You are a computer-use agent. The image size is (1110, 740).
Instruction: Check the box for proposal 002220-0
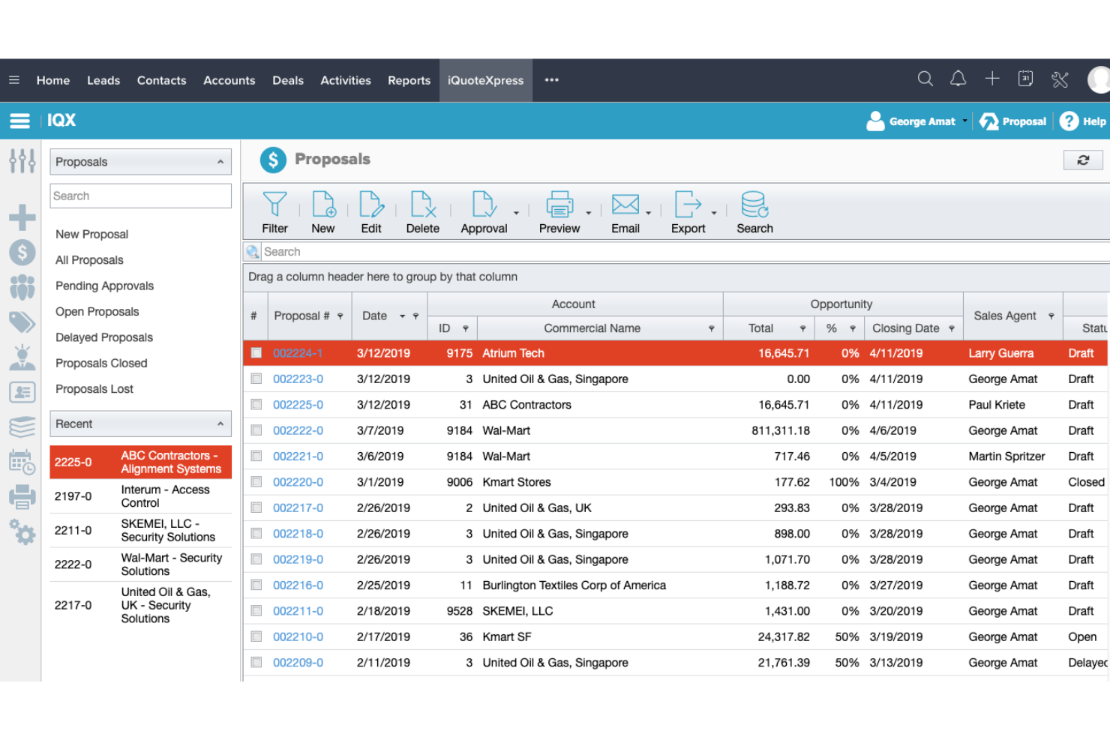click(x=256, y=481)
